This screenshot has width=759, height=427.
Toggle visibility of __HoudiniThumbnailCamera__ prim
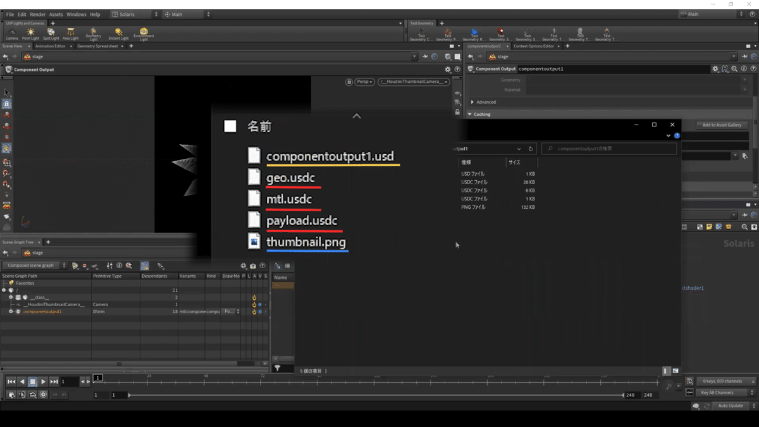[259, 305]
